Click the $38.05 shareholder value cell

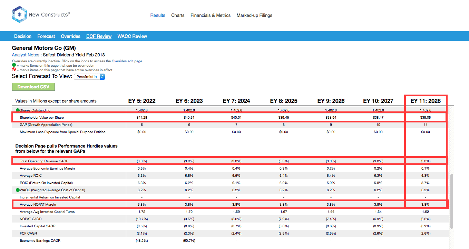point(426,118)
